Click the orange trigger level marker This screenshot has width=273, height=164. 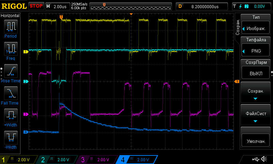click(x=236, y=81)
